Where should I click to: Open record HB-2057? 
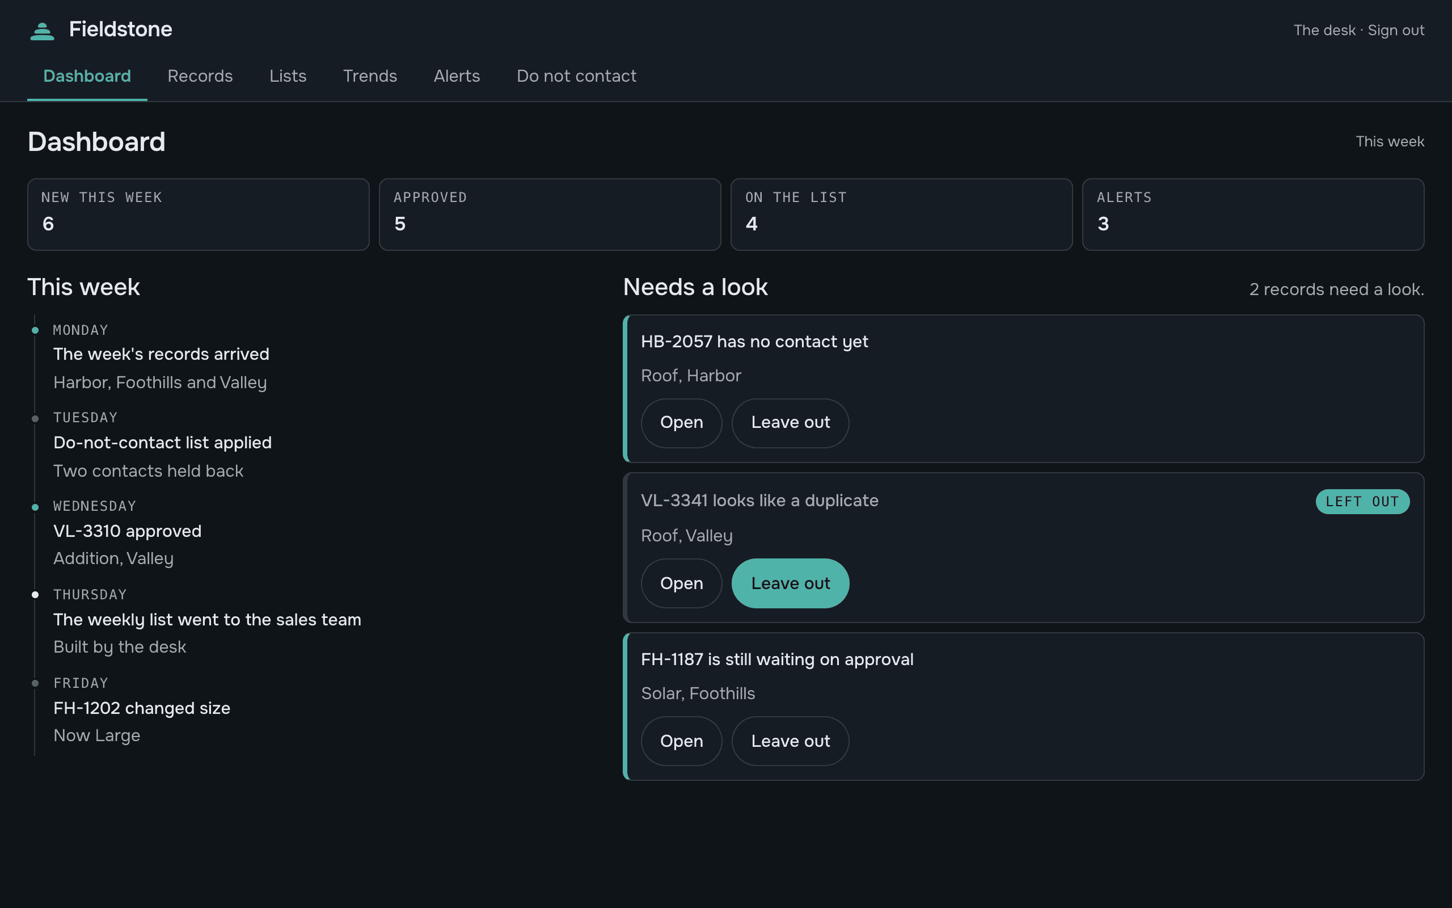(x=681, y=423)
